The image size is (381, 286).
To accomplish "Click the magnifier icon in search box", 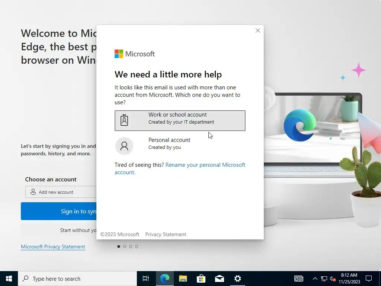I will click(x=25, y=279).
